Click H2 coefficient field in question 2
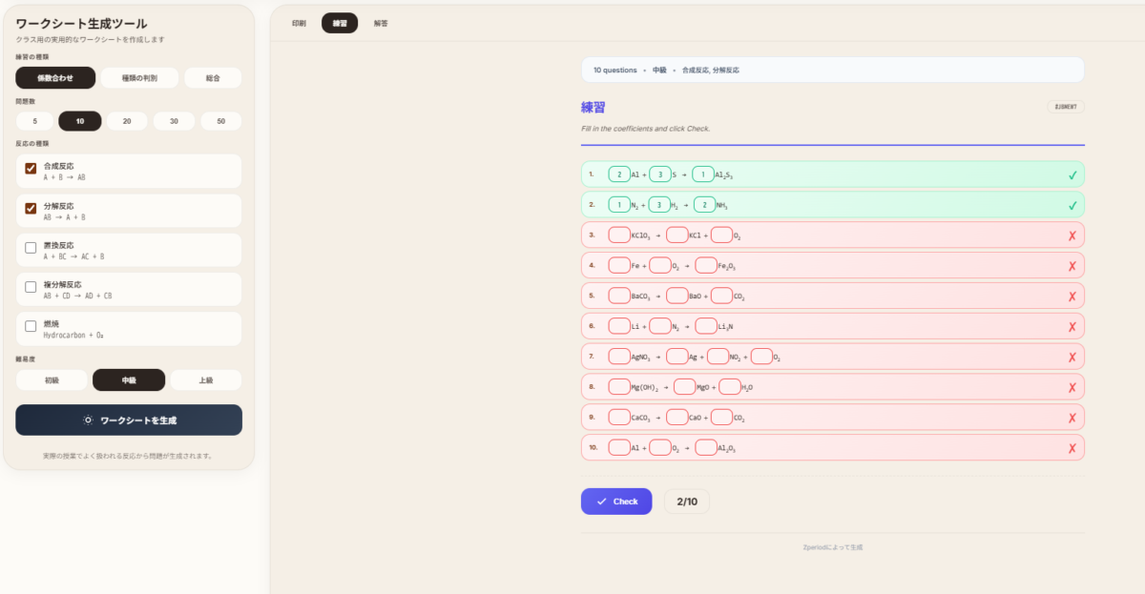The image size is (1145, 594). pos(660,205)
